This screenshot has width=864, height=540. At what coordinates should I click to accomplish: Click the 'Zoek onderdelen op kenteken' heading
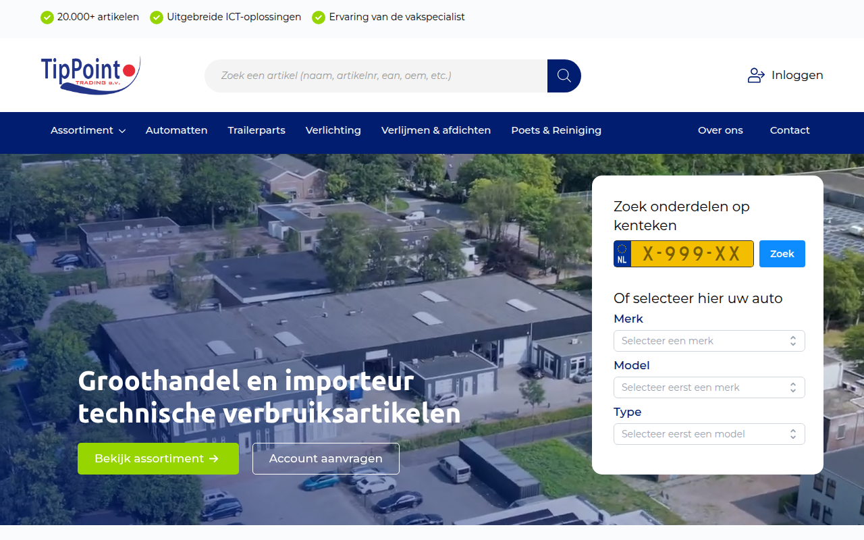point(682,216)
